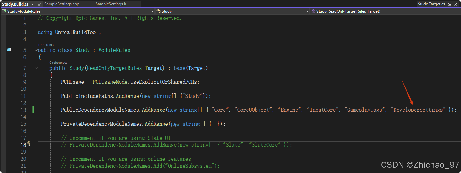
Task: Click the "OnlineSubsystem" comment on line 21
Action: (x=141, y=166)
